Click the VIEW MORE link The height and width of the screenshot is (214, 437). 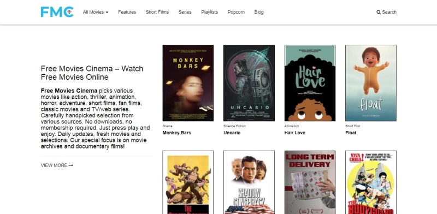[57, 165]
